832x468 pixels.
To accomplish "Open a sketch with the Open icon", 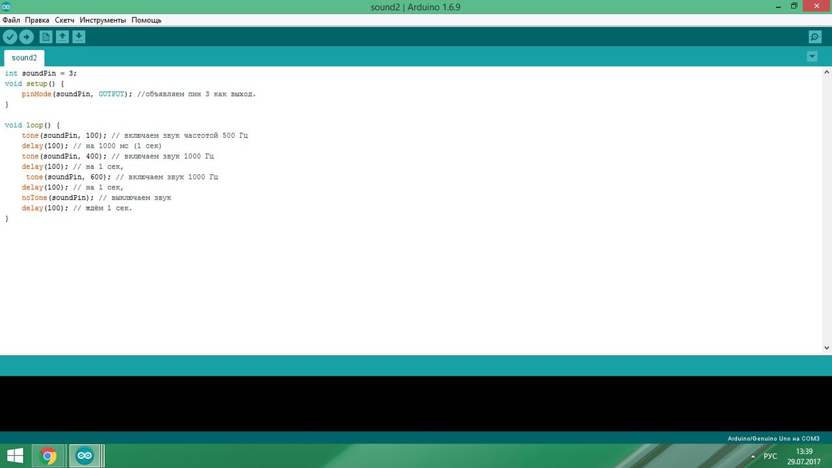I will pyautogui.click(x=62, y=37).
